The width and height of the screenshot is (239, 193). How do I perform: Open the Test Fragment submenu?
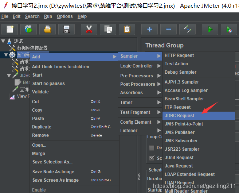[140, 112]
